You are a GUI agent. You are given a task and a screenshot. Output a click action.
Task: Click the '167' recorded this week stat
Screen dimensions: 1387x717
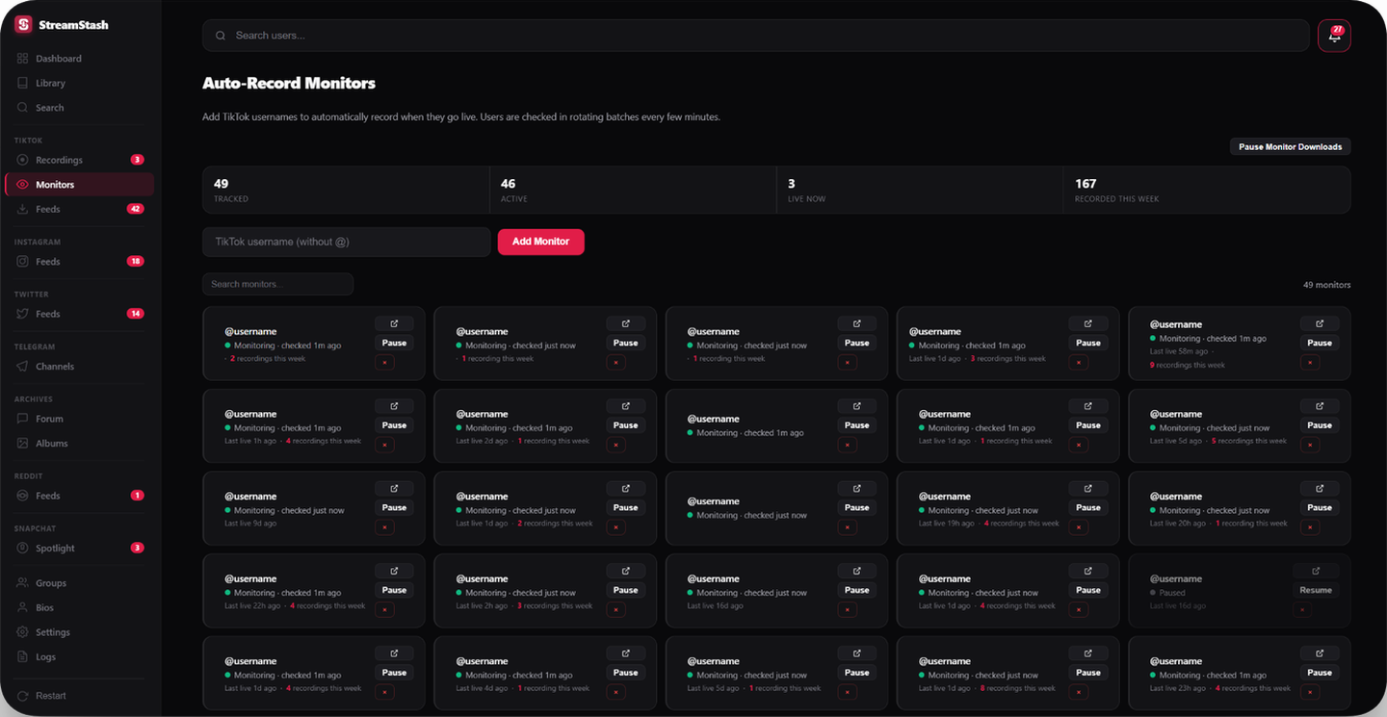(x=1086, y=183)
